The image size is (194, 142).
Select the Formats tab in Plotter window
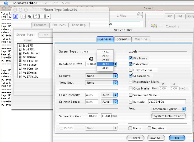point(40,25)
